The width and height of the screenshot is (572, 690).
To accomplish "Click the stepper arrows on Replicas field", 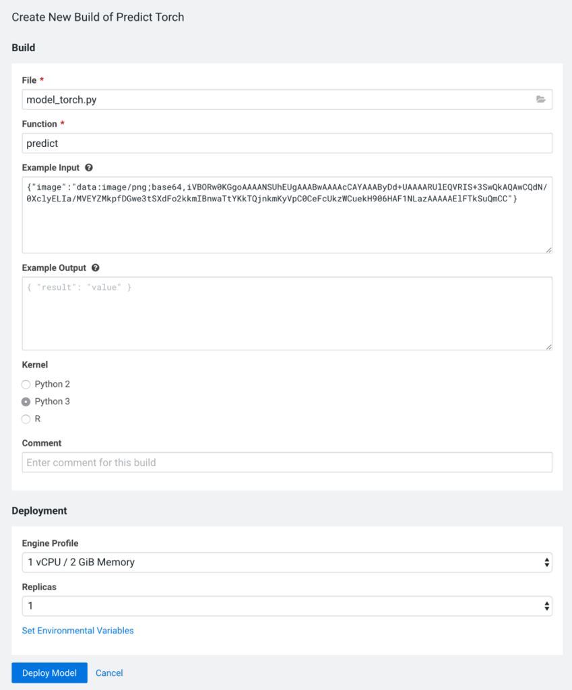I will [x=546, y=606].
